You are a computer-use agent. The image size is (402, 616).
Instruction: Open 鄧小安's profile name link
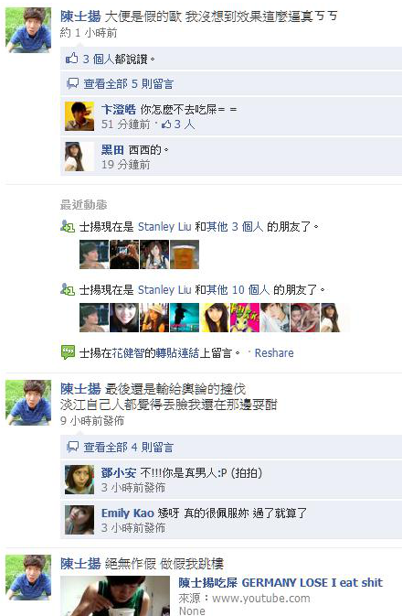119,472
